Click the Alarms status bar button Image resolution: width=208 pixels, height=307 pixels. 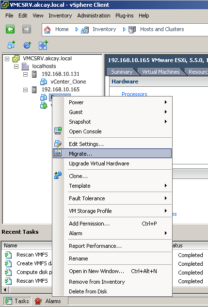pos(48,301)
